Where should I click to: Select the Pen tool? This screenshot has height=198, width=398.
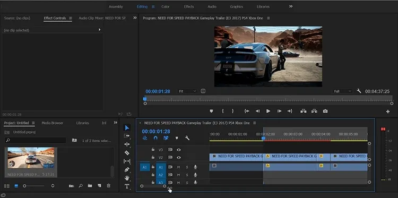click(x=127, y=169)
